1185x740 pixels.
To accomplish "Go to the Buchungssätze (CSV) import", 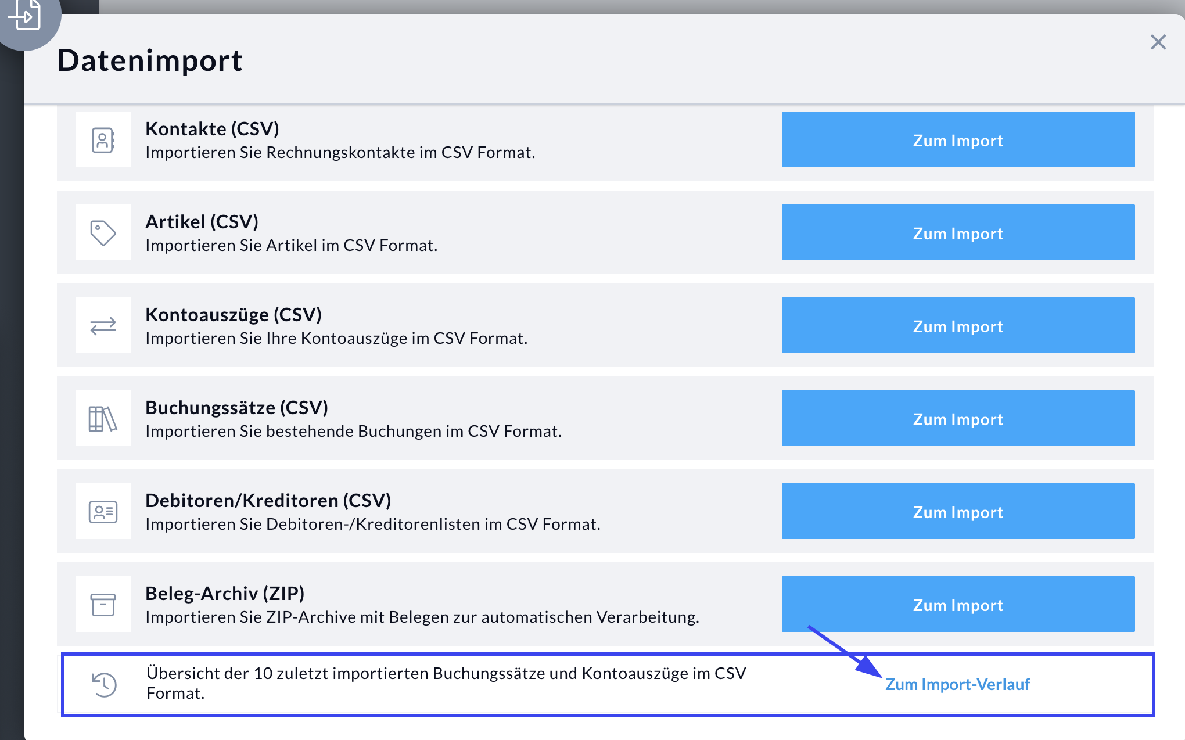I will coord(957,419).
